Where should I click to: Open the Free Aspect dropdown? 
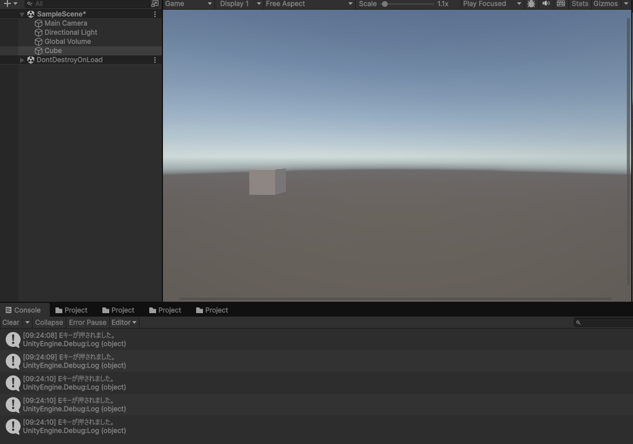(x=309, y=3)
